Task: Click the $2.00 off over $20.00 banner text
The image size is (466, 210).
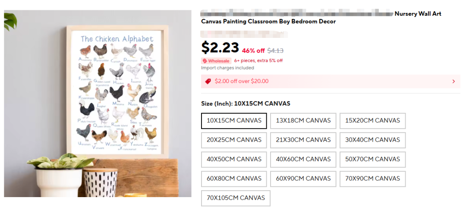Action: coord(242,81)
